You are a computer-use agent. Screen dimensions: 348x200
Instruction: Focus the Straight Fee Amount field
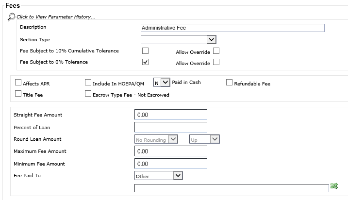pos(170,115)
